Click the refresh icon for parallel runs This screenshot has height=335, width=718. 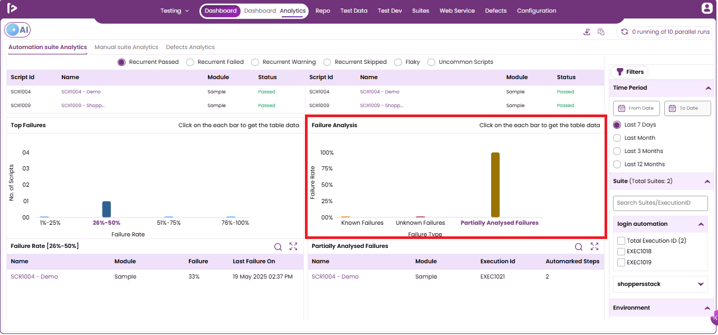[x=625, y=32]
